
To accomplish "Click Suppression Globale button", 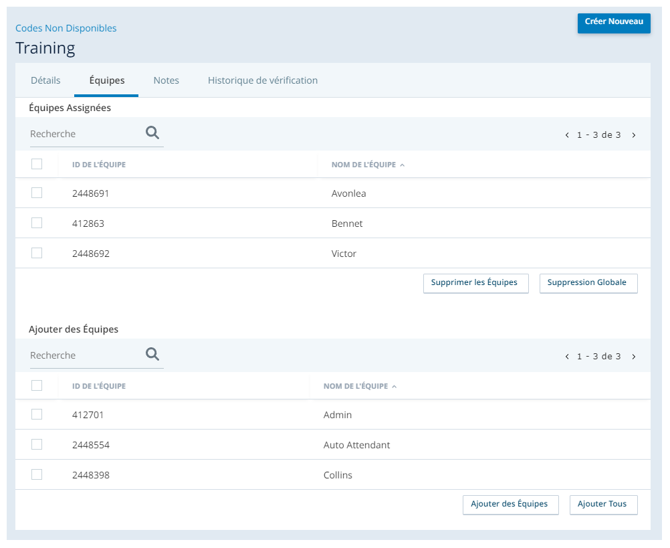I will [x=588, y=284].
